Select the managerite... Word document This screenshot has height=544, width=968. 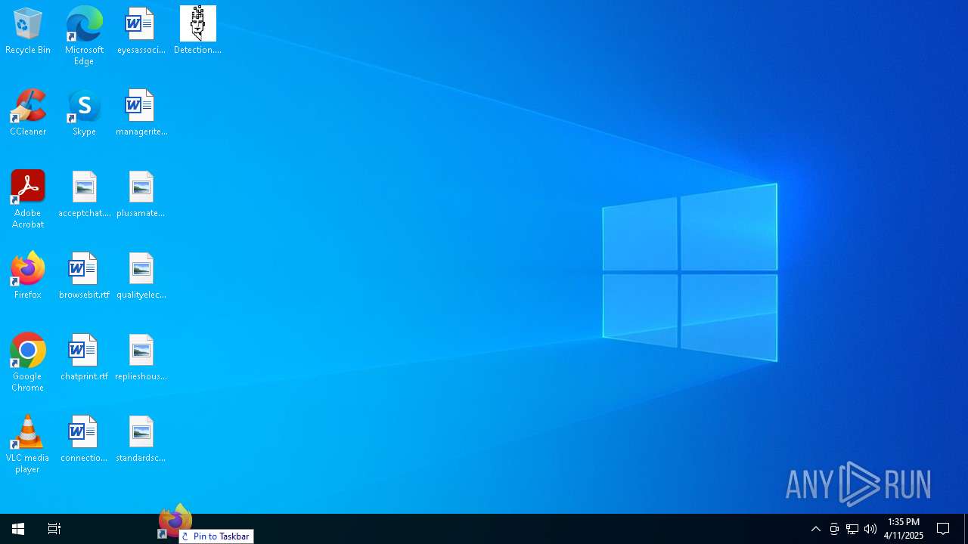point(141,113)
